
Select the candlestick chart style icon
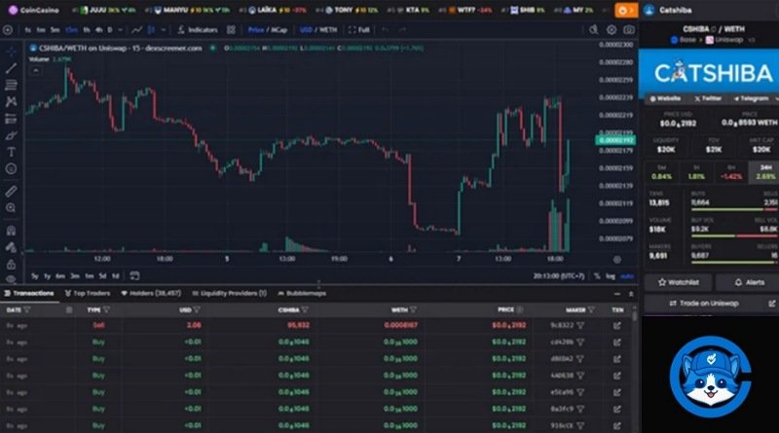(x=152, y=30)
